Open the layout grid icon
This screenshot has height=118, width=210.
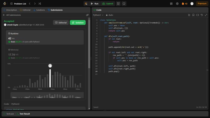click(171, 4)
